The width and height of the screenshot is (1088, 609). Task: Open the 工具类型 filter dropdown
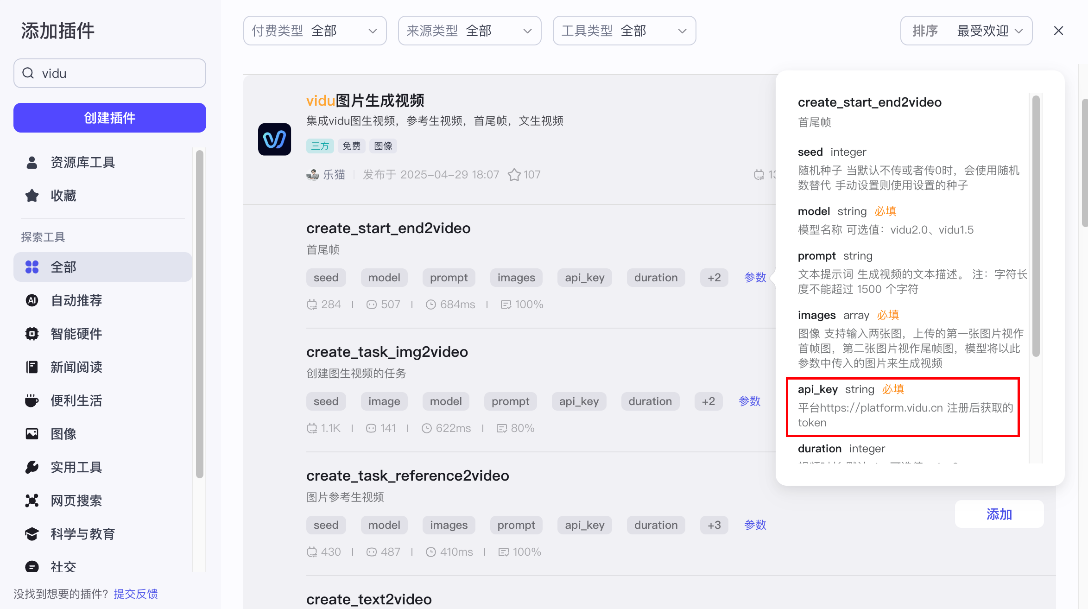[624, 31]
